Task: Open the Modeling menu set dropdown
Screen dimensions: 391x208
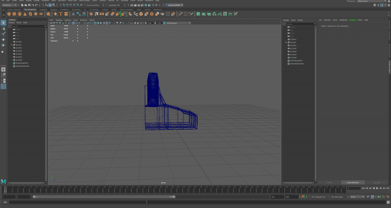Action: click(10, 5)
